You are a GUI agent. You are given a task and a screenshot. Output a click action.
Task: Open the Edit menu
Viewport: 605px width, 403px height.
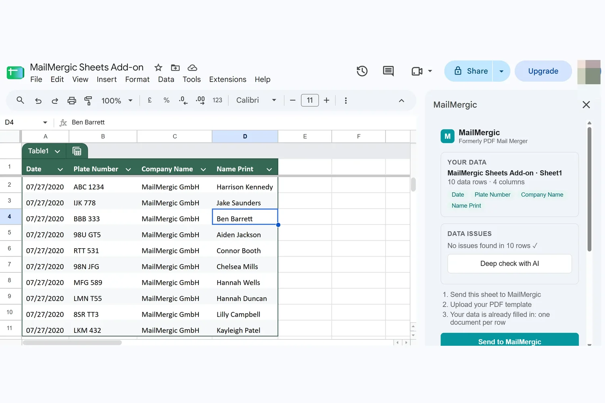(57, 79)
